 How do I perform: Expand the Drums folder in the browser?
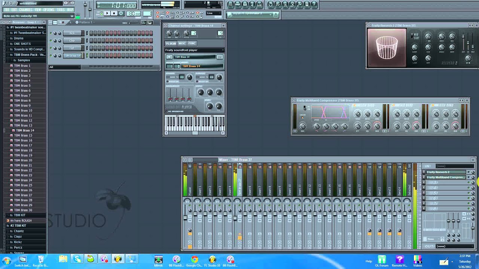click(x=18, y=38)
